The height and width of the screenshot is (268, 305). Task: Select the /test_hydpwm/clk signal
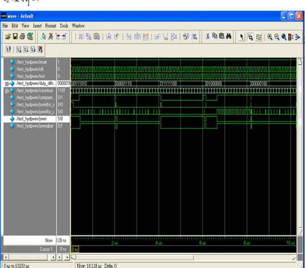click(30, 69)
